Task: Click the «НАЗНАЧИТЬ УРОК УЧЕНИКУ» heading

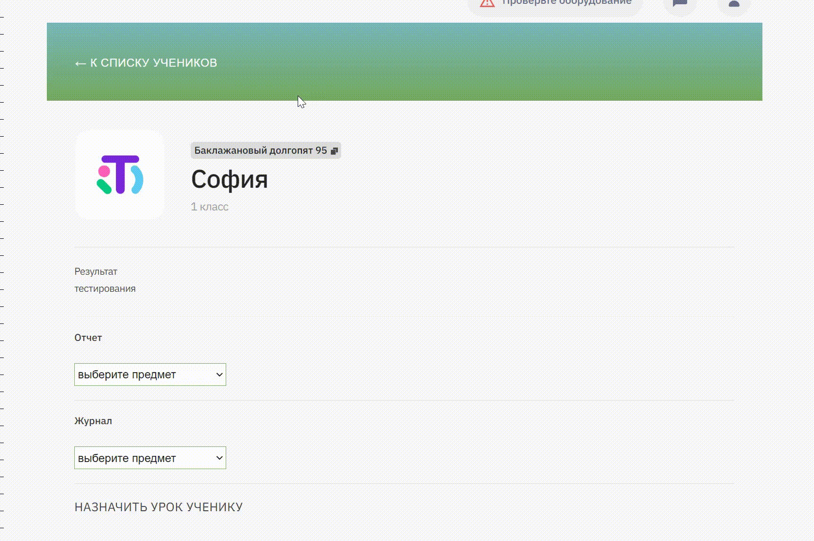Action: (x=159, y=507)
